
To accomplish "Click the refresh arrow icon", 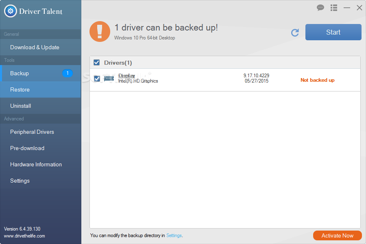I will [x=295, y=33].
